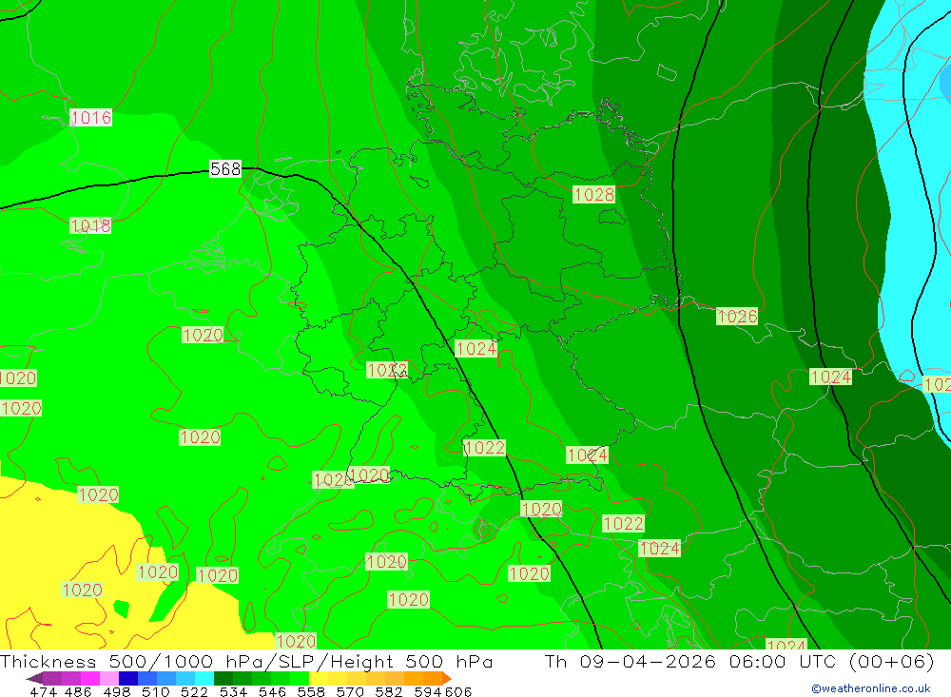Viewport: 951px width, 697px height.
Task: Click the legend value 510
Action: coord(156,691)
